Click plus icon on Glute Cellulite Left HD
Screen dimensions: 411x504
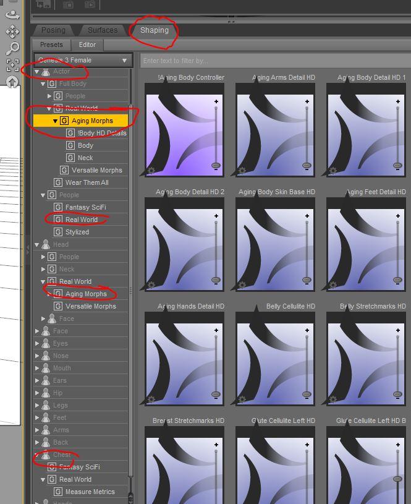tap(307, 445)
